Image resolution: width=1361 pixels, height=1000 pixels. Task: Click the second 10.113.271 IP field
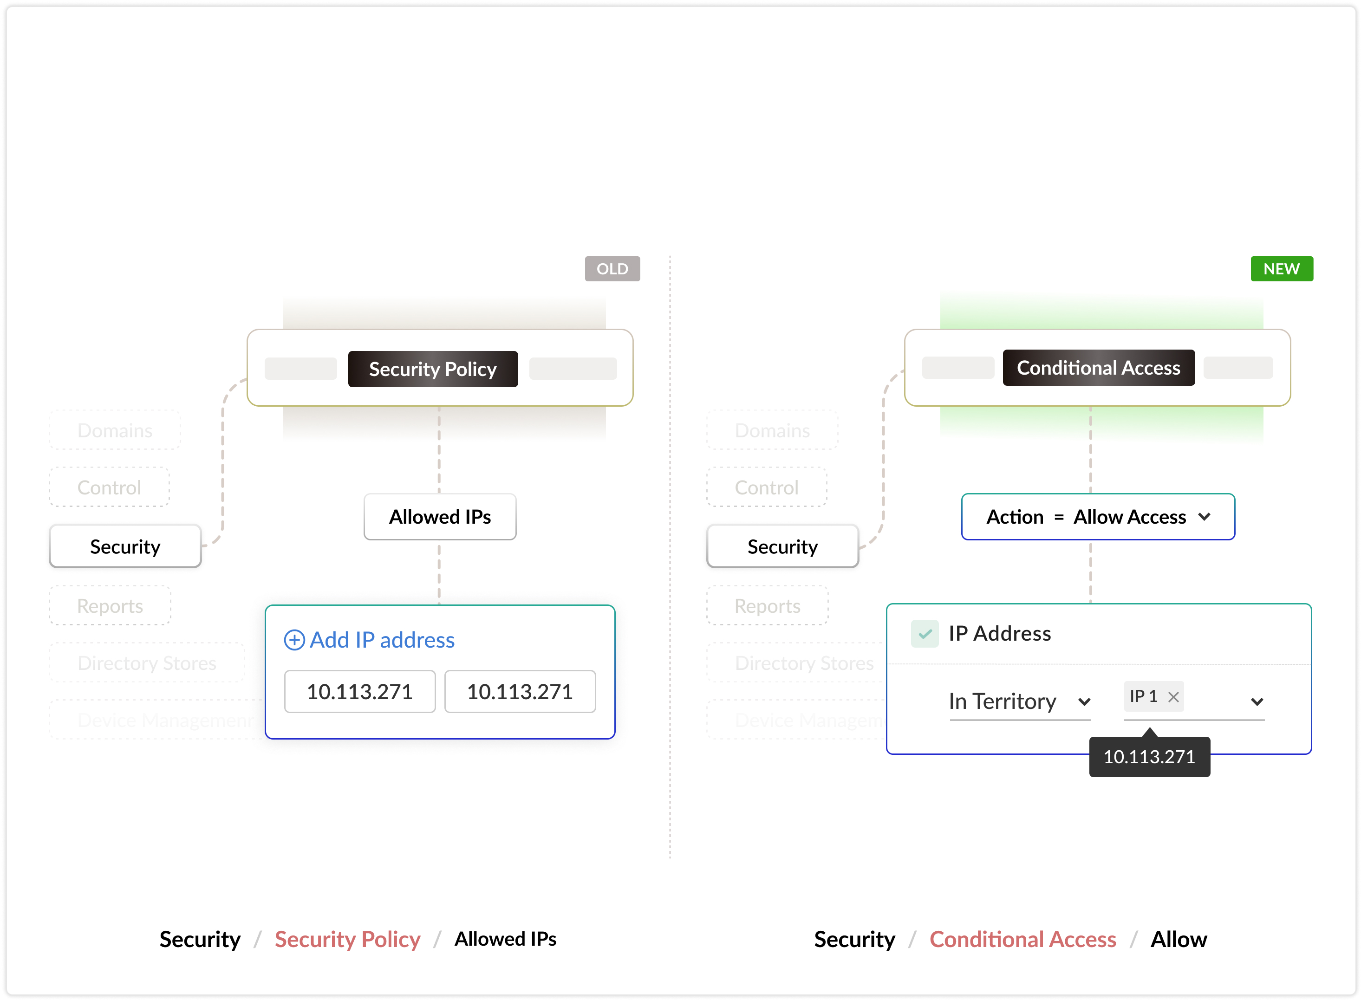coord(520,691)
